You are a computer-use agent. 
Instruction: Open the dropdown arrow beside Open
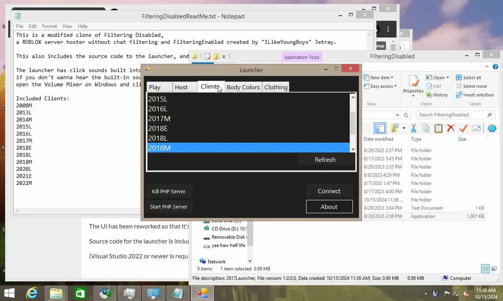(x=448, y=78)
